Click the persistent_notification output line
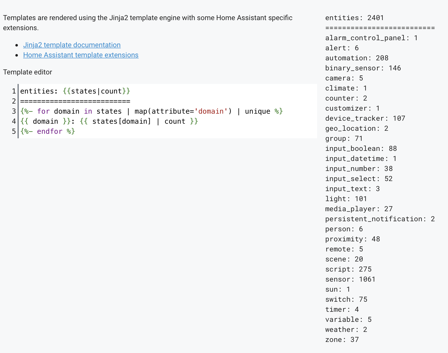Screen dimensions: 448x353 point(380,219)
